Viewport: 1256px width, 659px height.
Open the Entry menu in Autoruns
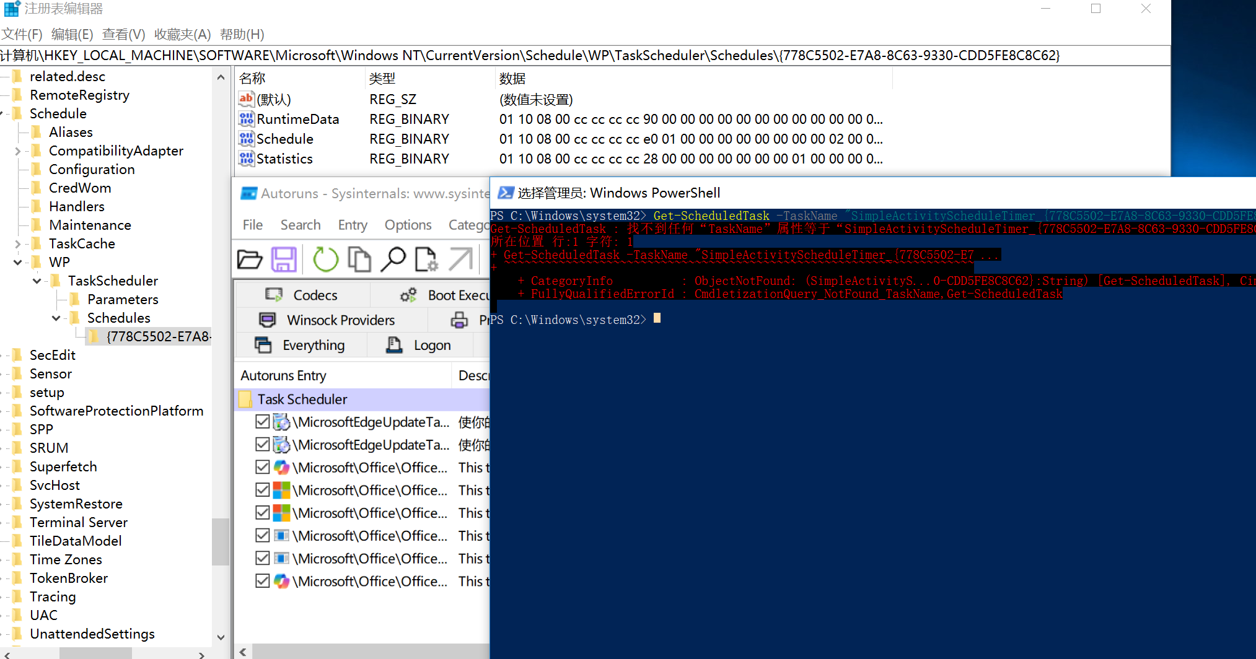pos(353,225)
